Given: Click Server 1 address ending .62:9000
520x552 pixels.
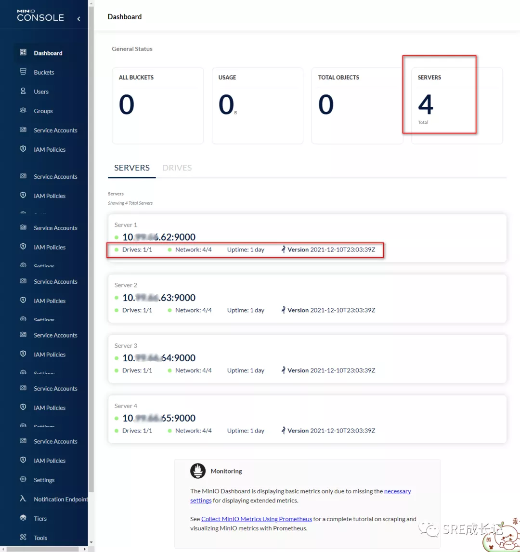Looking at the screenshot, I should pyautogui.click(x=159, y=237).
